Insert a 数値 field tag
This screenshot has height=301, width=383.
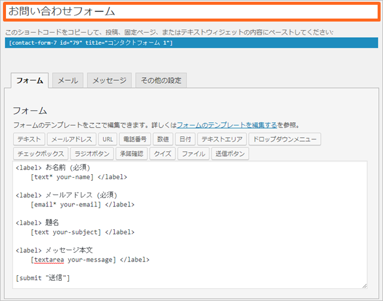tap(162, 139)
